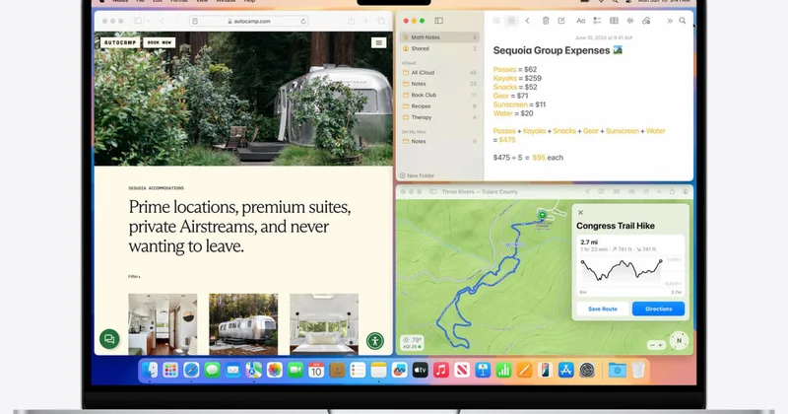Image resolution: width=788 pixels, height=414 pixels.
Task: Click the AUTOCAMP logo
Action: point(120,42)
